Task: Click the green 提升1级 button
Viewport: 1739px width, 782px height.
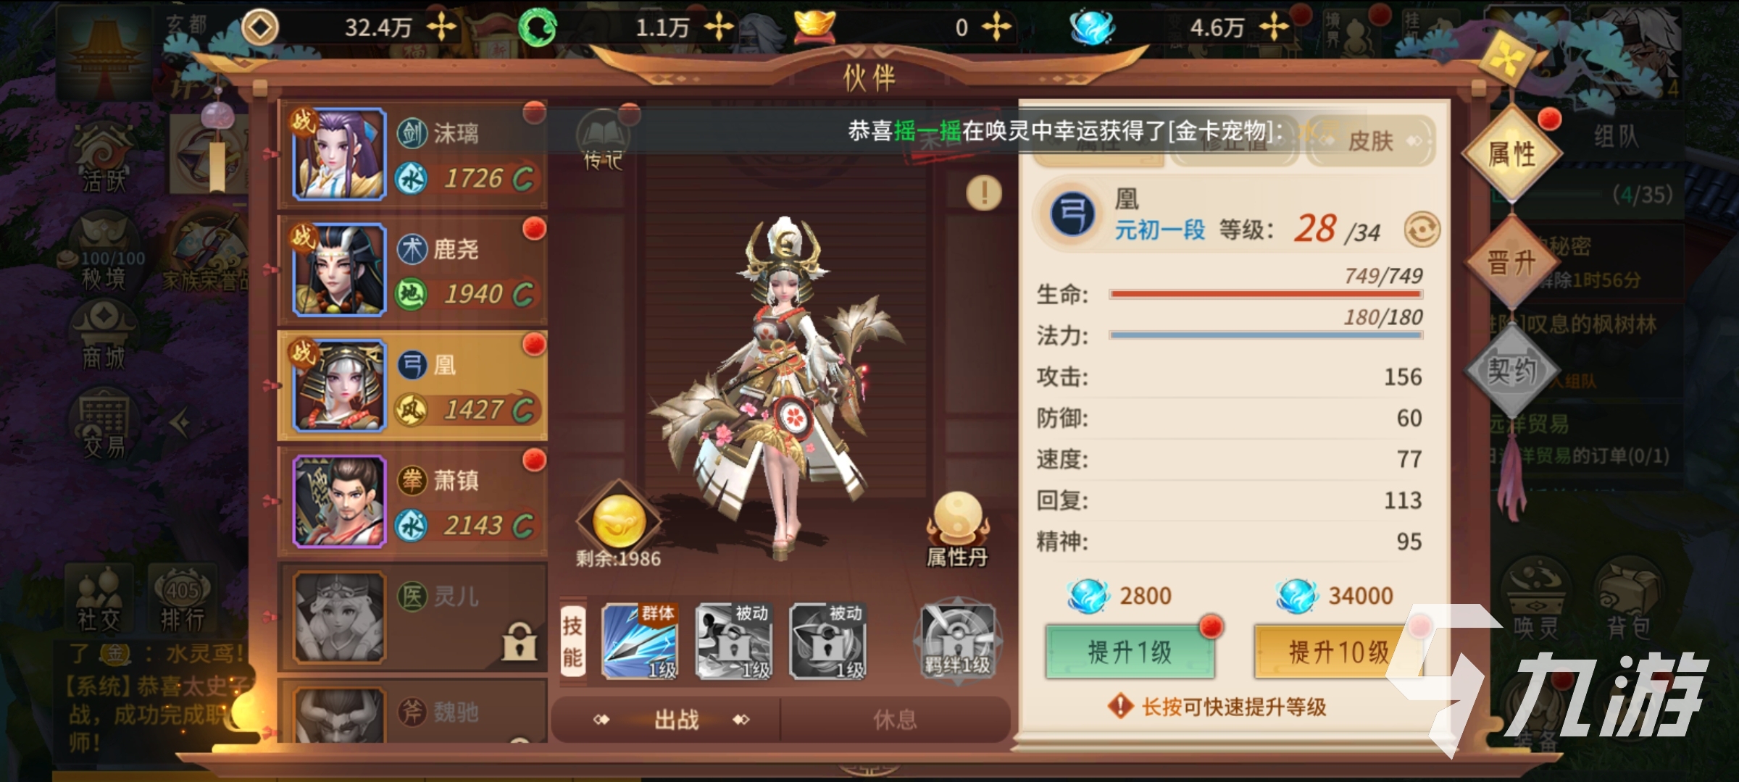Action: pos(1130,652)
